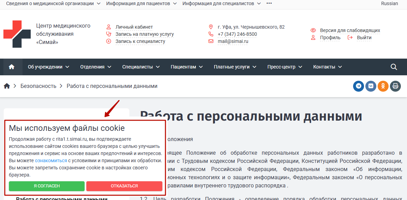Share page via VK icon

[371, 86]
